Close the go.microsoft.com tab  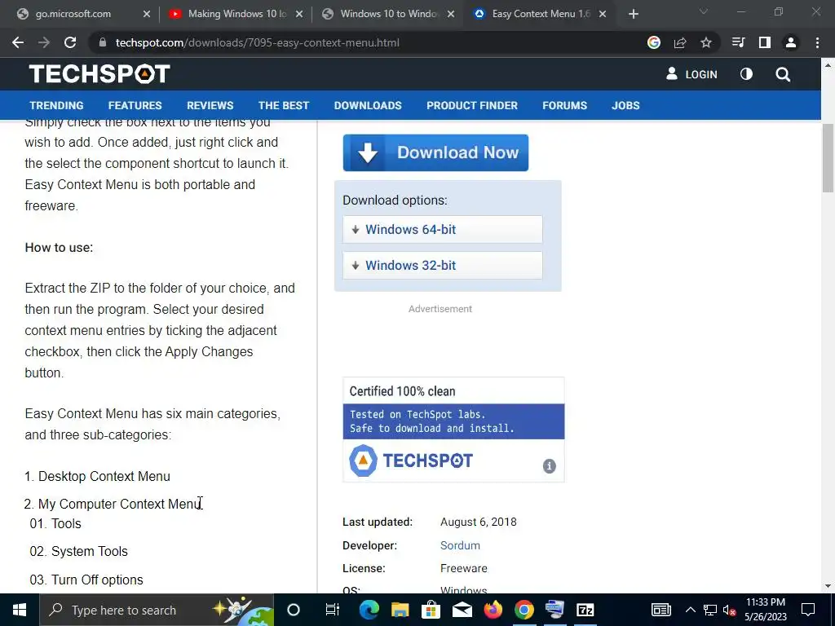coord(147,14)
